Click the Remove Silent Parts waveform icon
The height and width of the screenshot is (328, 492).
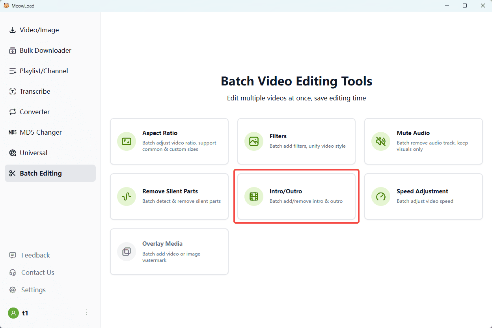point(127,196)
